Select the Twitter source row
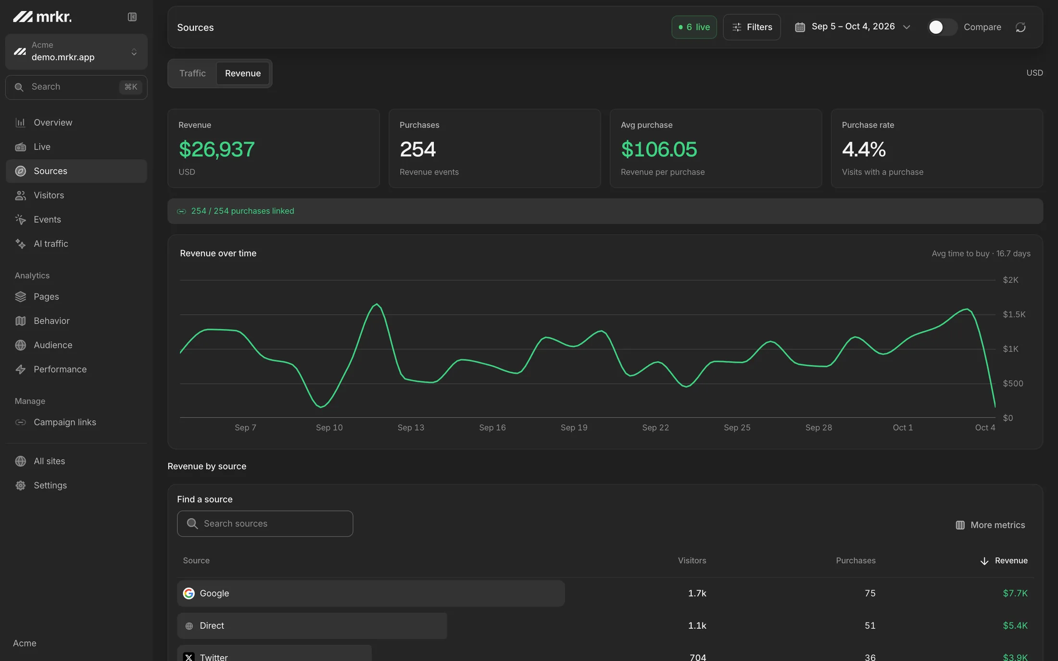Viewport: 1058px width, 661px height. click(x=605, y=654)
